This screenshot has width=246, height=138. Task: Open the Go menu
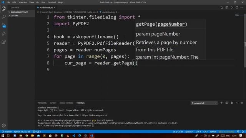pyautogui.click(x=38, y=2)
